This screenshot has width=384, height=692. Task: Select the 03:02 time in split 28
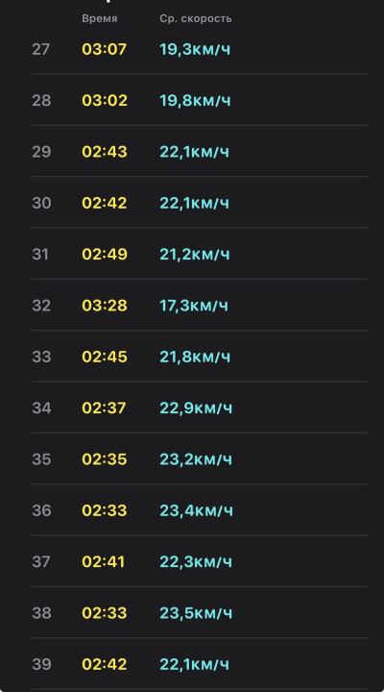(x=105, y=101)
